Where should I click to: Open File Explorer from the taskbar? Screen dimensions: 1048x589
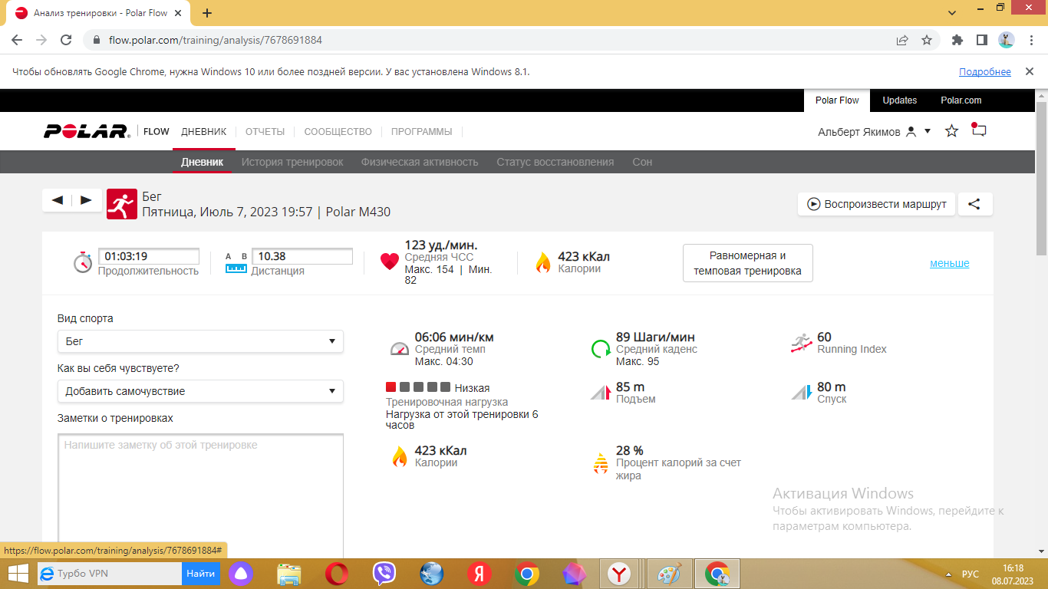point(288,574)
